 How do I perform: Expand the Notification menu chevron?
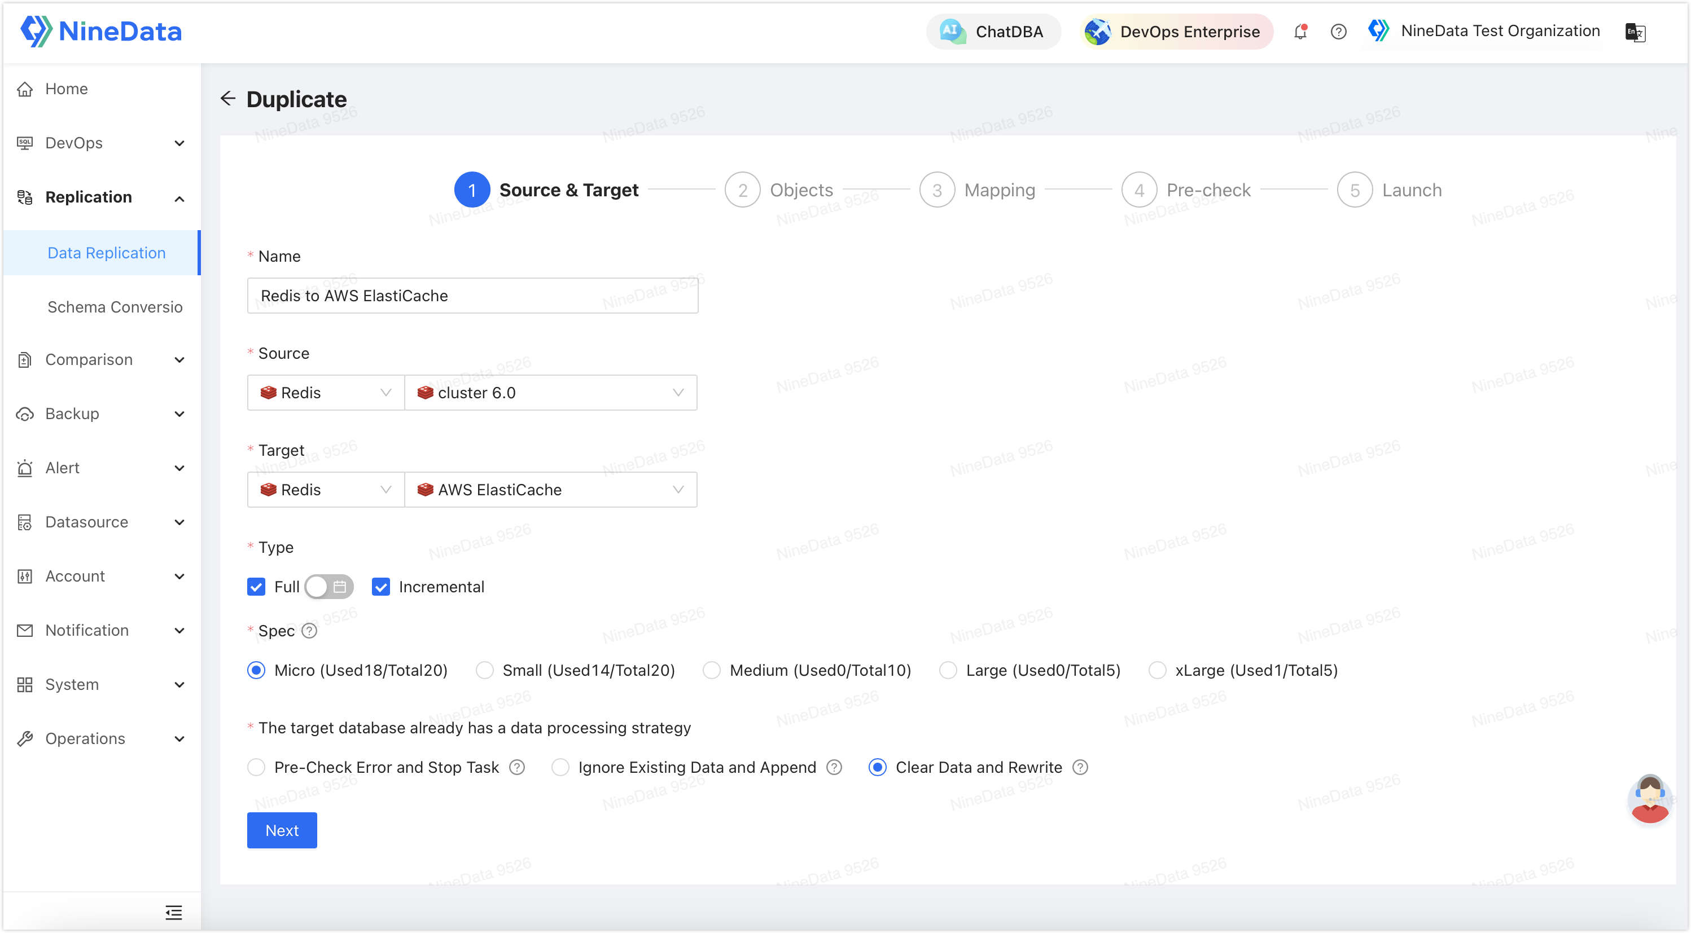tap(179, 631)
